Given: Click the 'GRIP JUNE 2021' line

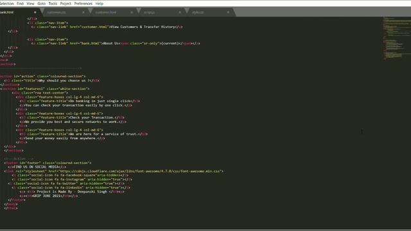Looking at the screenshot, I should (49, 196).
